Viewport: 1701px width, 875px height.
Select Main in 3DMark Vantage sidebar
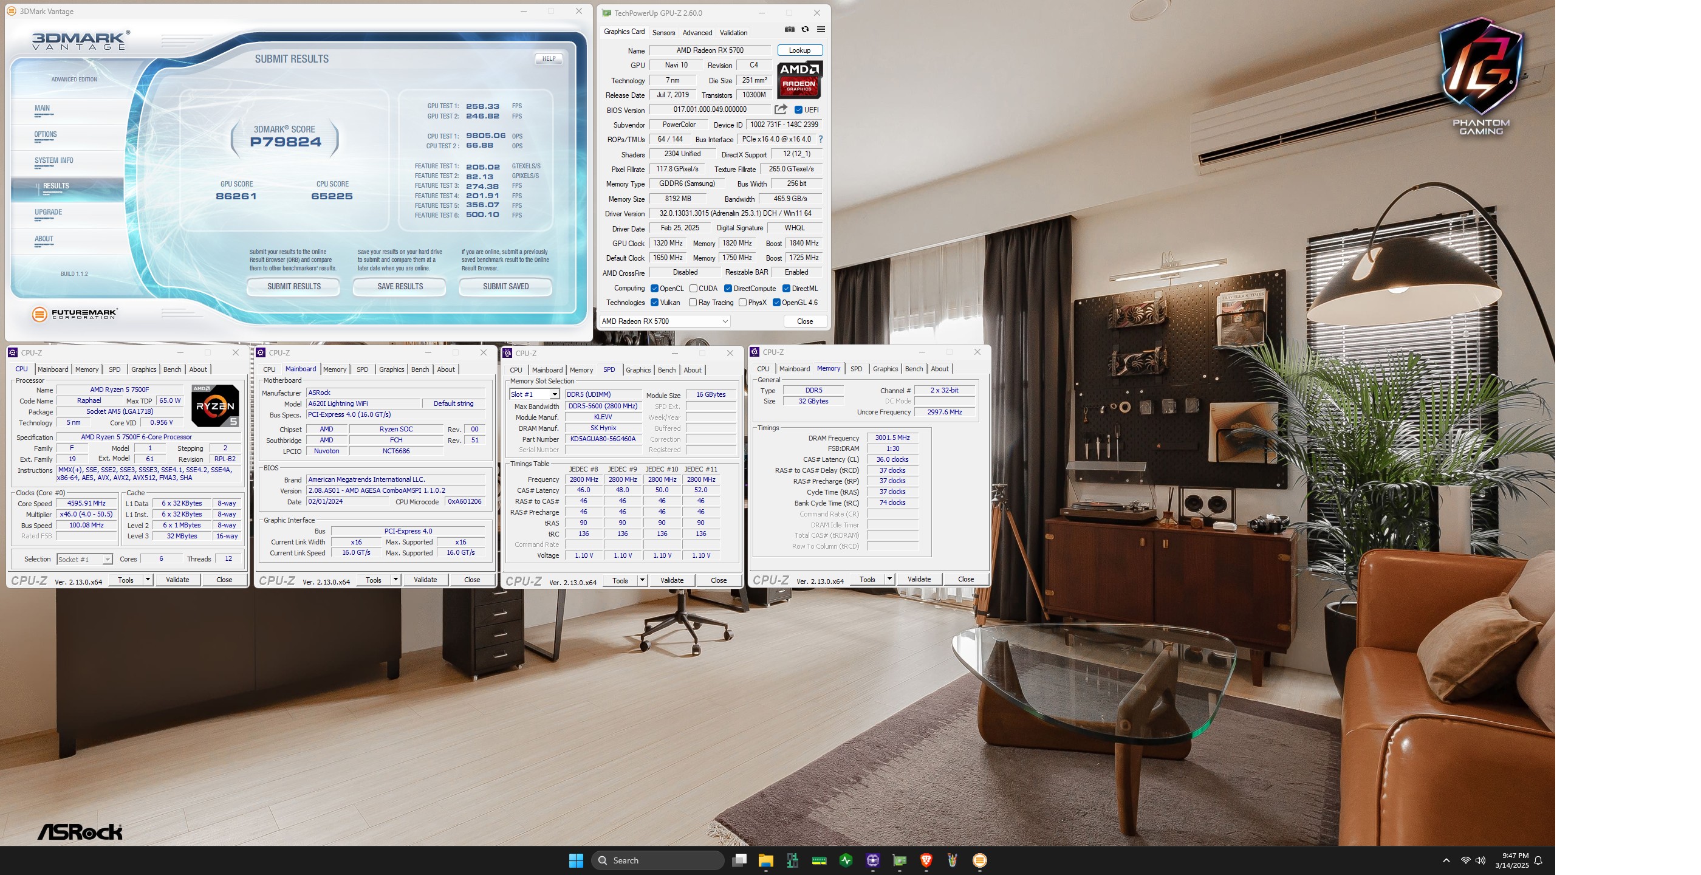coord(43,108)
